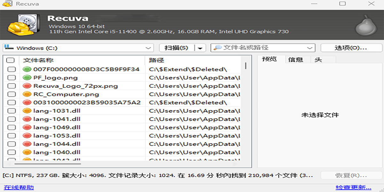Click red status dot for lang-1044.dll
This screenshot has width=384, height=192.
click(27, 144)
